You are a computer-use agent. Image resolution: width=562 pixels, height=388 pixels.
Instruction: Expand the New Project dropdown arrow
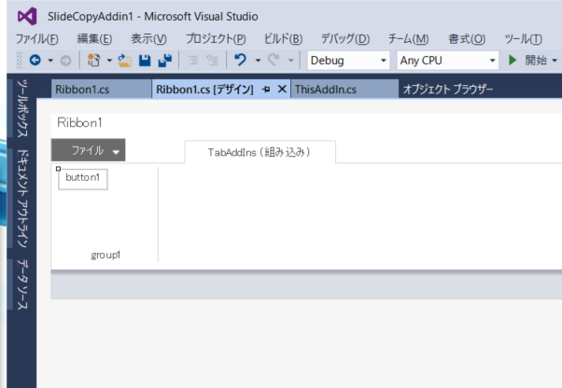point(109,60)
